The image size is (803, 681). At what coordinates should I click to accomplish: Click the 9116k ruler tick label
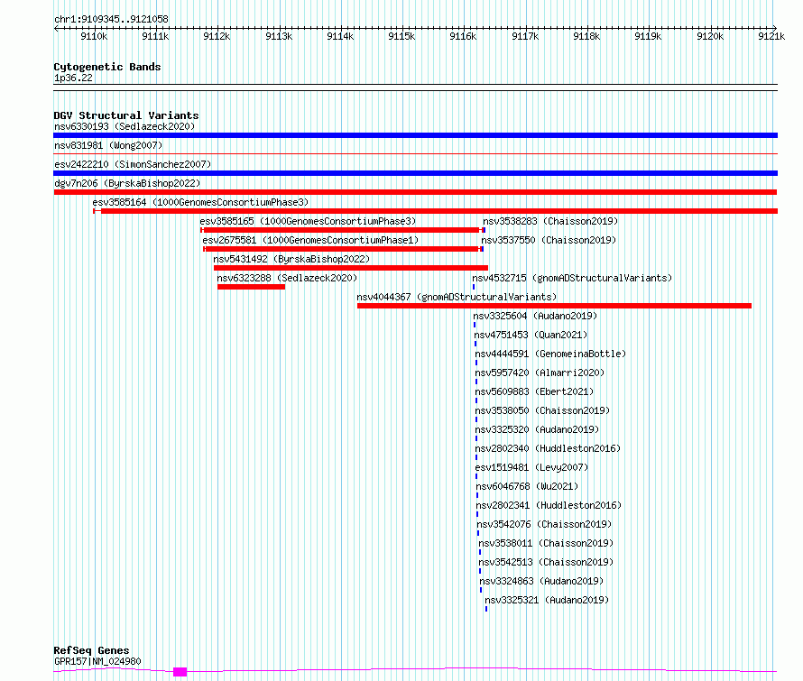tap(464, 36)
